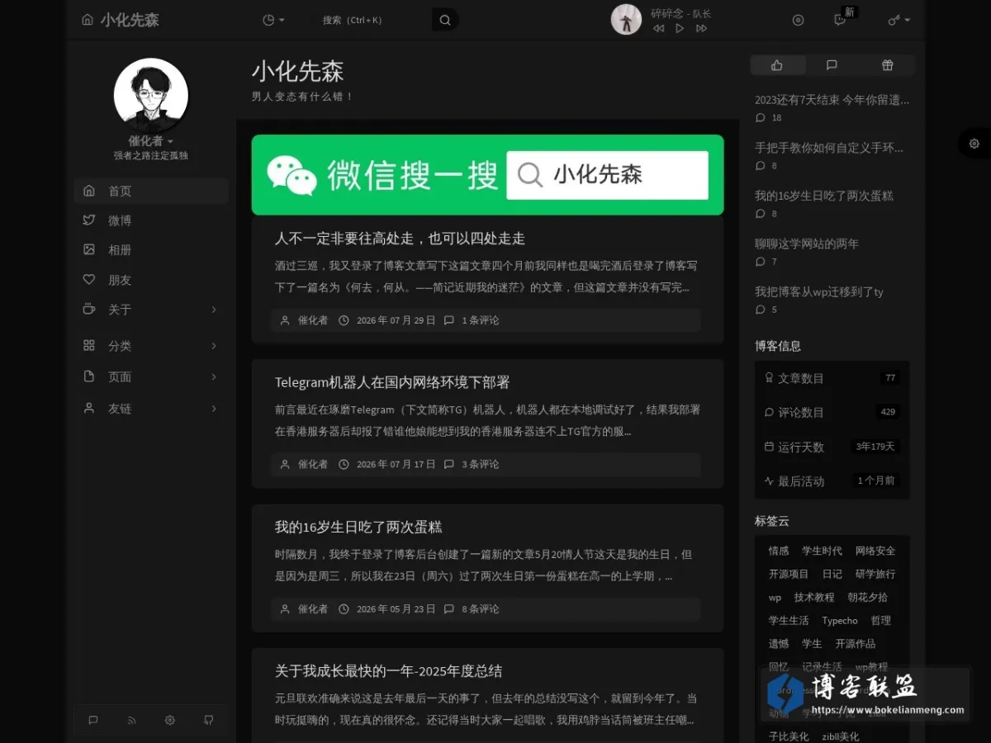Open the floating gear settings button at right edge
This screenshot has height=743, width=991.
[x=974, y=144]
